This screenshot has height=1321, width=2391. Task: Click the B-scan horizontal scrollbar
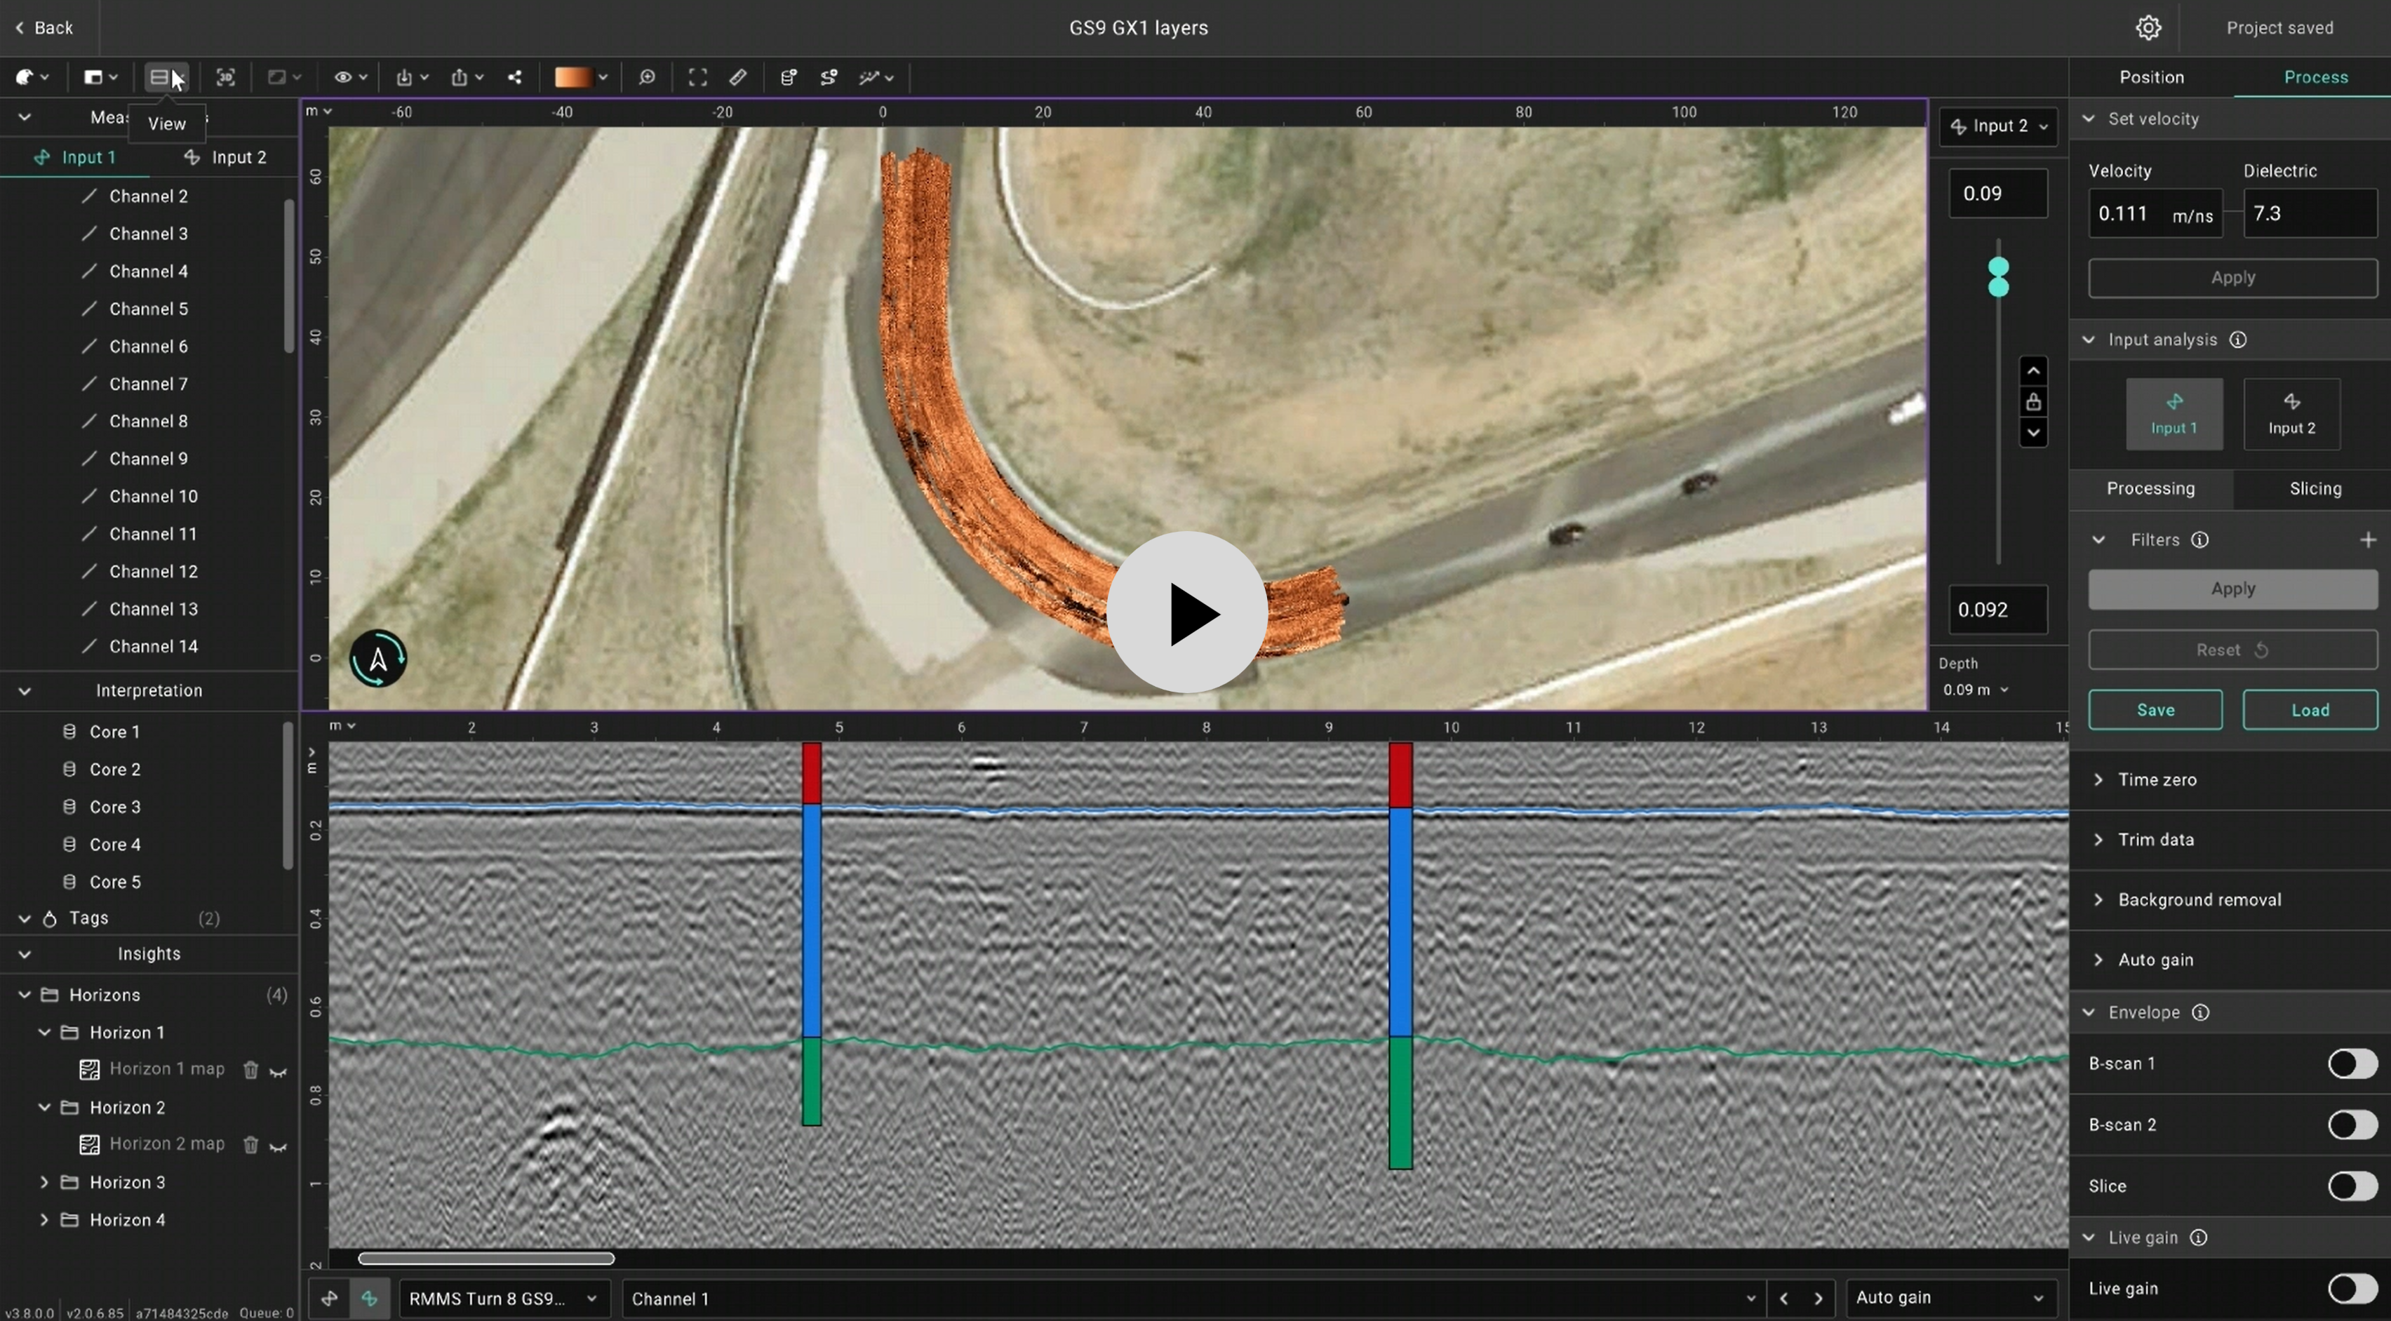[486, 1259]
